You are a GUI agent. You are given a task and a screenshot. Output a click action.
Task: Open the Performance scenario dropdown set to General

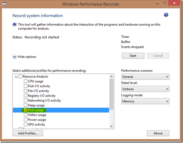click(x=145, y=77)
